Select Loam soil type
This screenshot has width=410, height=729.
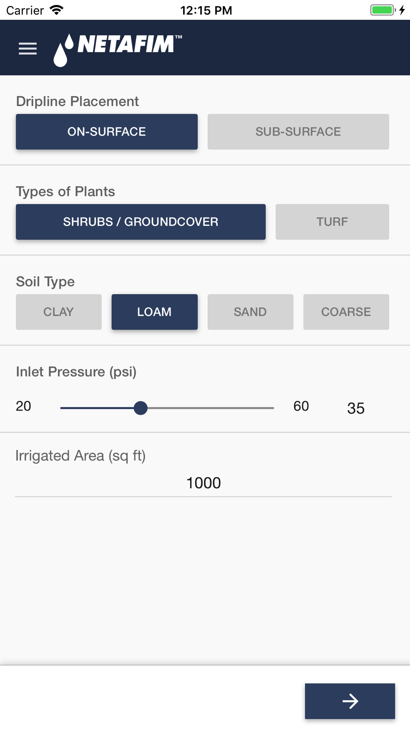coord(155,312)
